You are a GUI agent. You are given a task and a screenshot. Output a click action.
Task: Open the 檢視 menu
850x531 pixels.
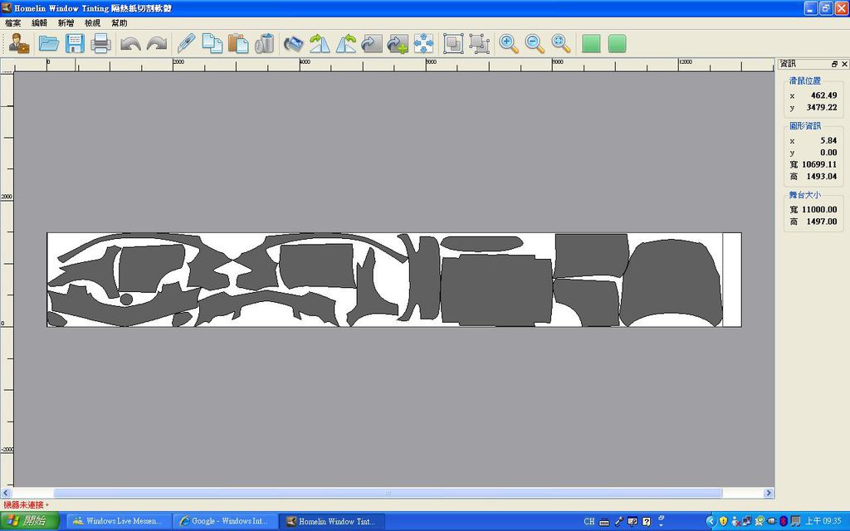pos(93,22)
